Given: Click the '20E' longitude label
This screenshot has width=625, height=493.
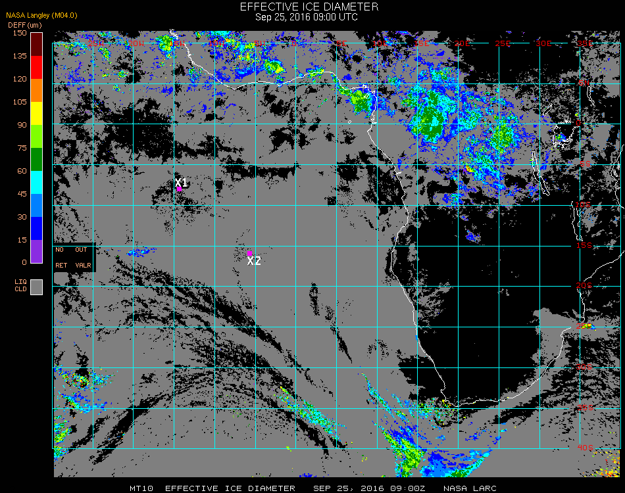Looking at the screenshot, I should (x=462, y=43).
